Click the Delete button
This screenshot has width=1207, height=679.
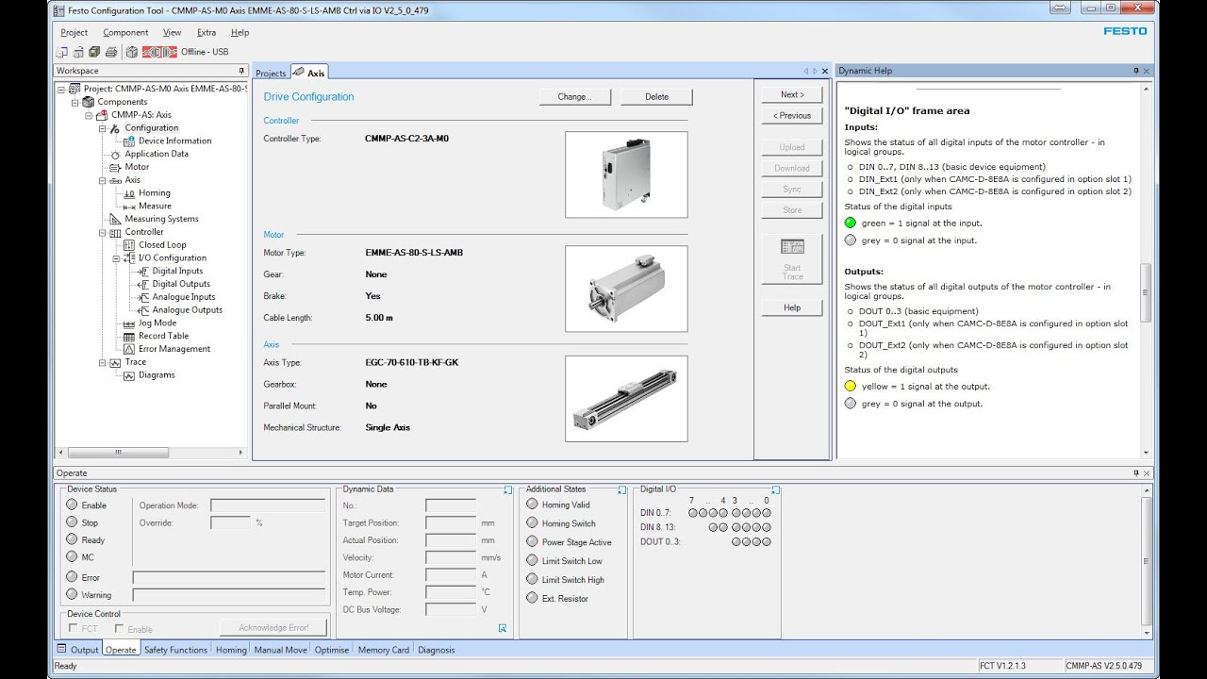(x=657, y=97)
